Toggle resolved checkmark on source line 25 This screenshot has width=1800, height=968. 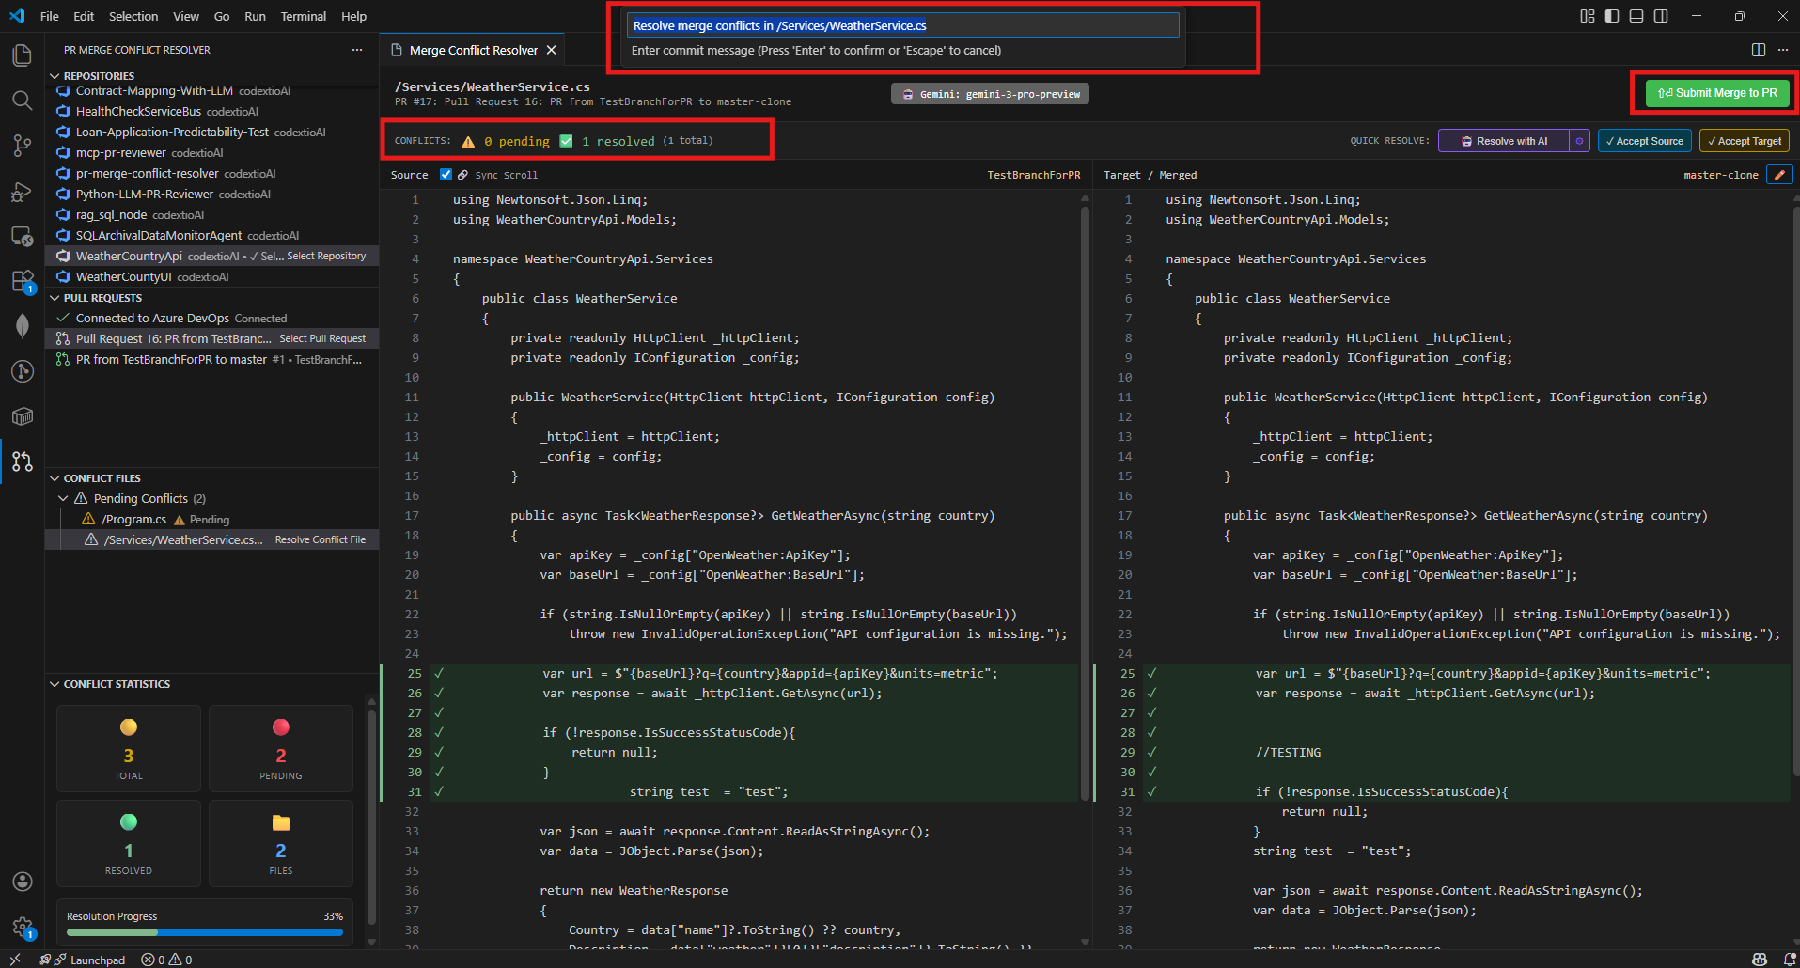439,673
